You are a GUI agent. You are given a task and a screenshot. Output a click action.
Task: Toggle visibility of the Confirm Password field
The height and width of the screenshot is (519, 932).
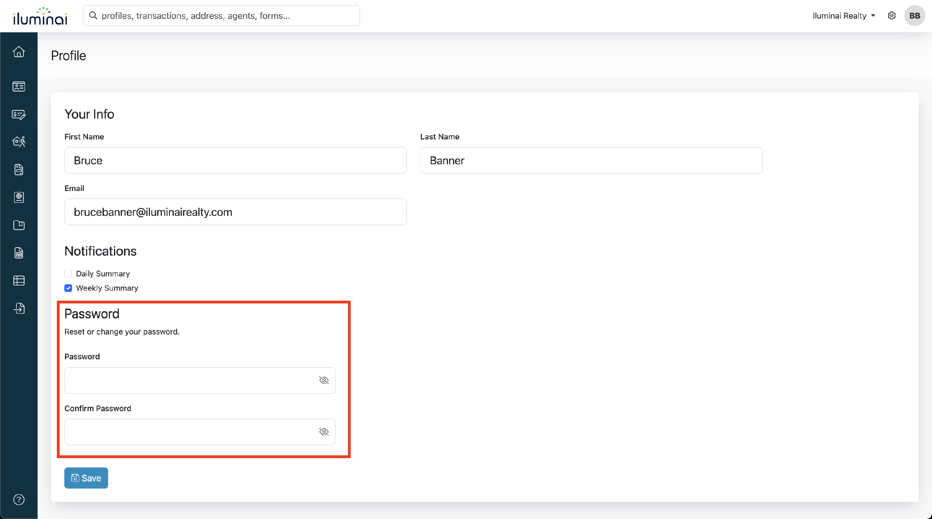click(324, 431)
